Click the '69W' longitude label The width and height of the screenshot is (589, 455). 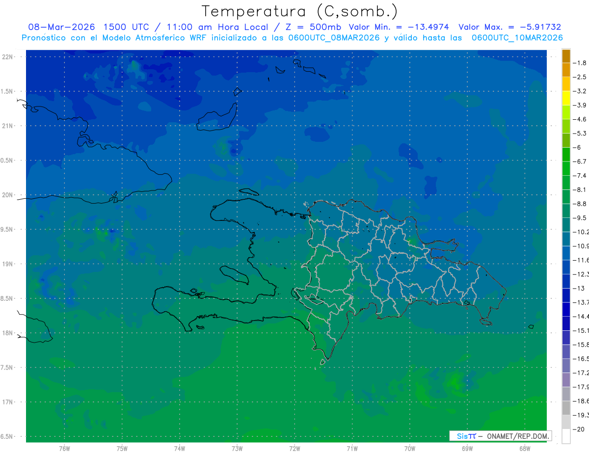pyautogui.click(x=467, y=449)
